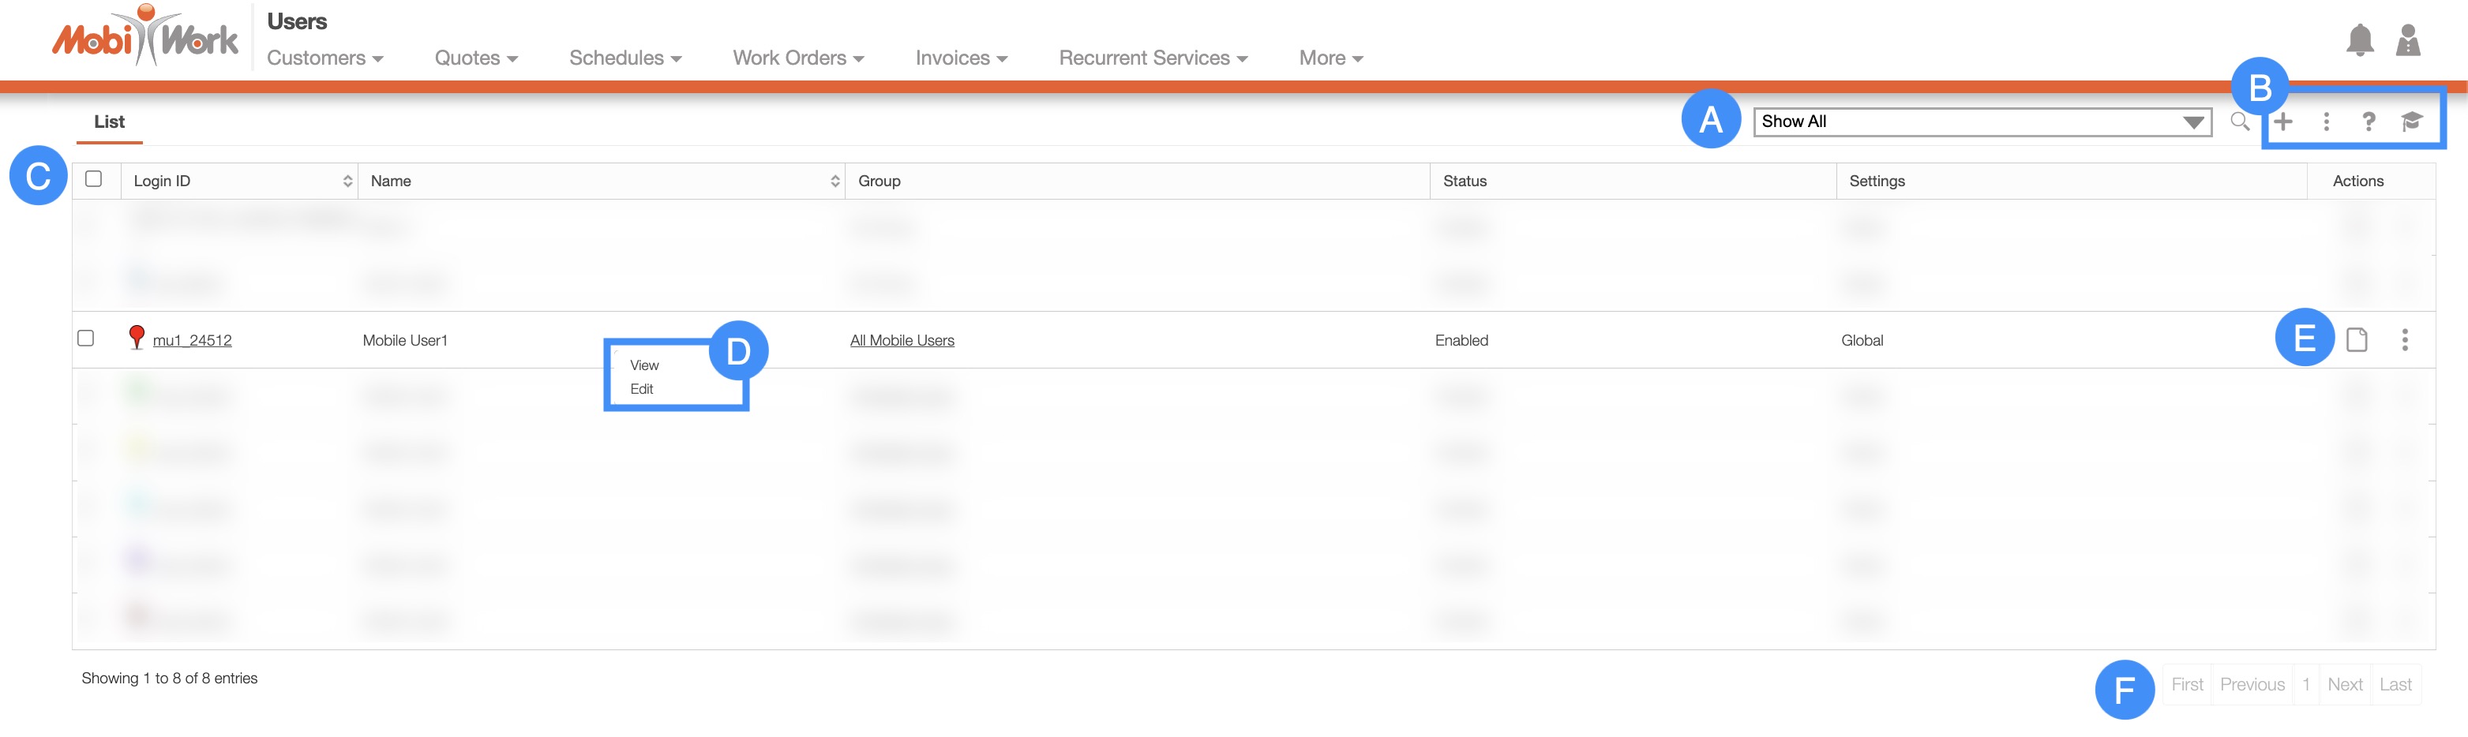
Task: Click the plus icon to add user
Action: pos(2283,122)
